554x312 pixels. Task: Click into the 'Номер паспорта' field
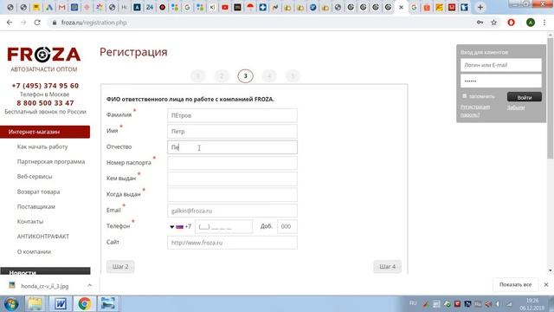coord(232,163)
